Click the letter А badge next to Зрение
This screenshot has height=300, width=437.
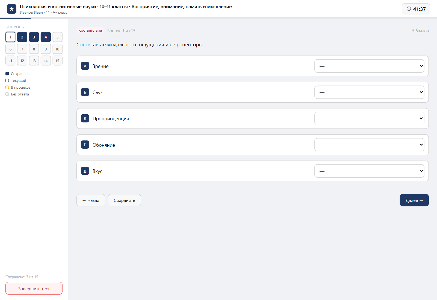tap(85, 66)
